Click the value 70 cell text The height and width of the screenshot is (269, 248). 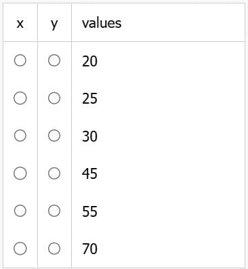pyautogui.click(x=89, y=249)
